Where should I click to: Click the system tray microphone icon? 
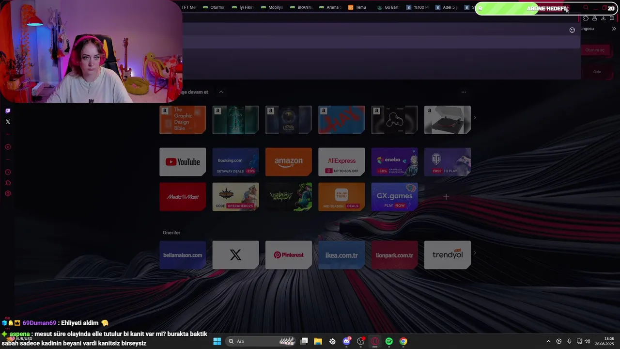(x=569, y=341)
